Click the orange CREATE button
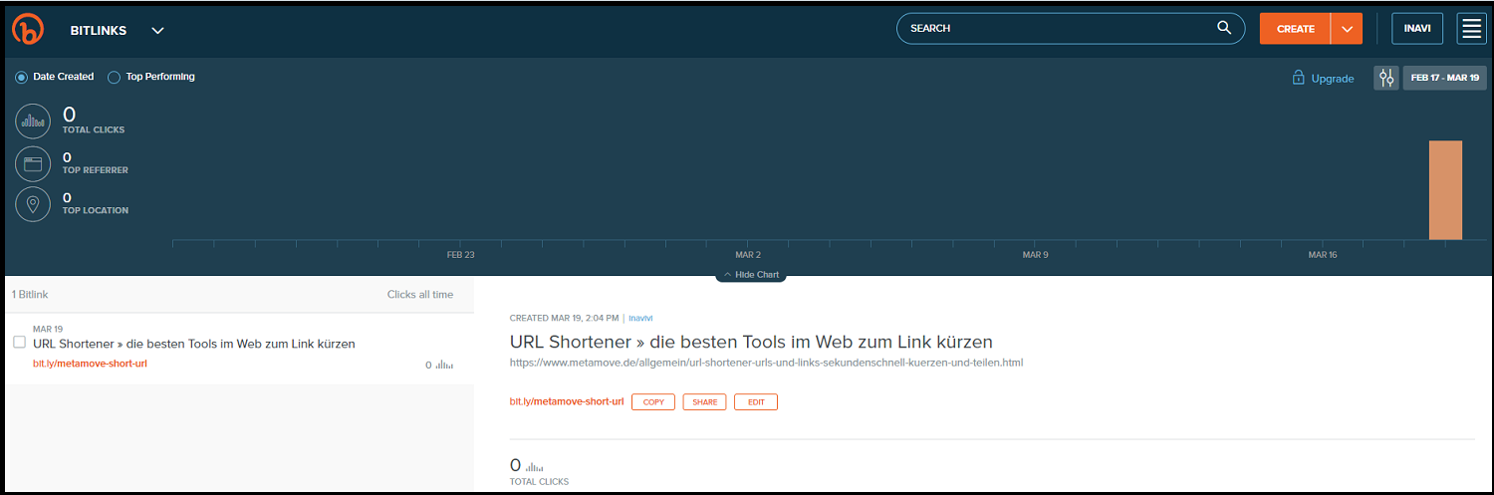The height and width of the screenshot is (495, 1494). coord(1295,29)
